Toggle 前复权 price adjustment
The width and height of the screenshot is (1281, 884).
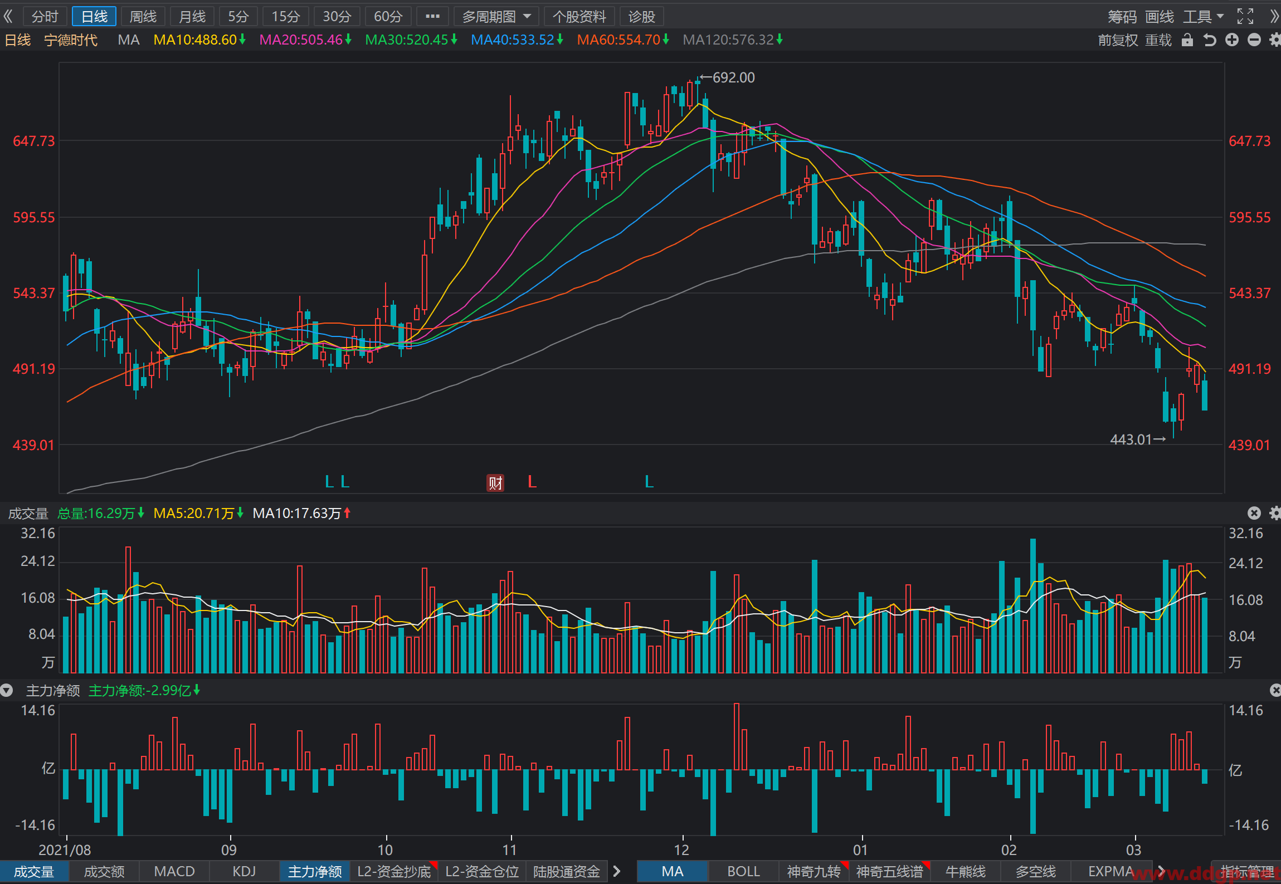(x=1117, y=40)
